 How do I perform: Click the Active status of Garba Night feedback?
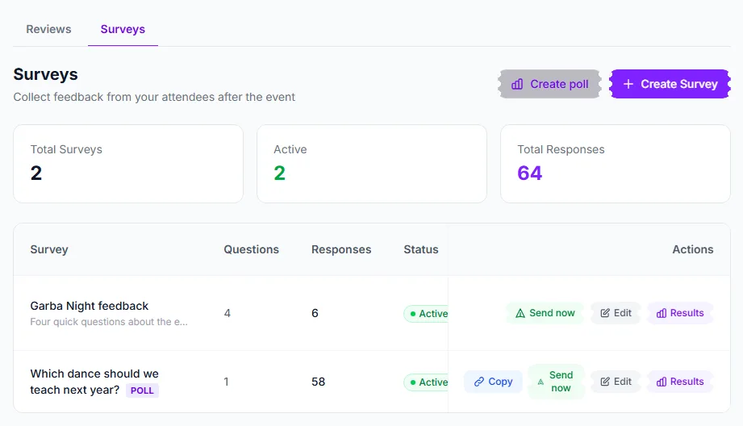tap(426, 314)
